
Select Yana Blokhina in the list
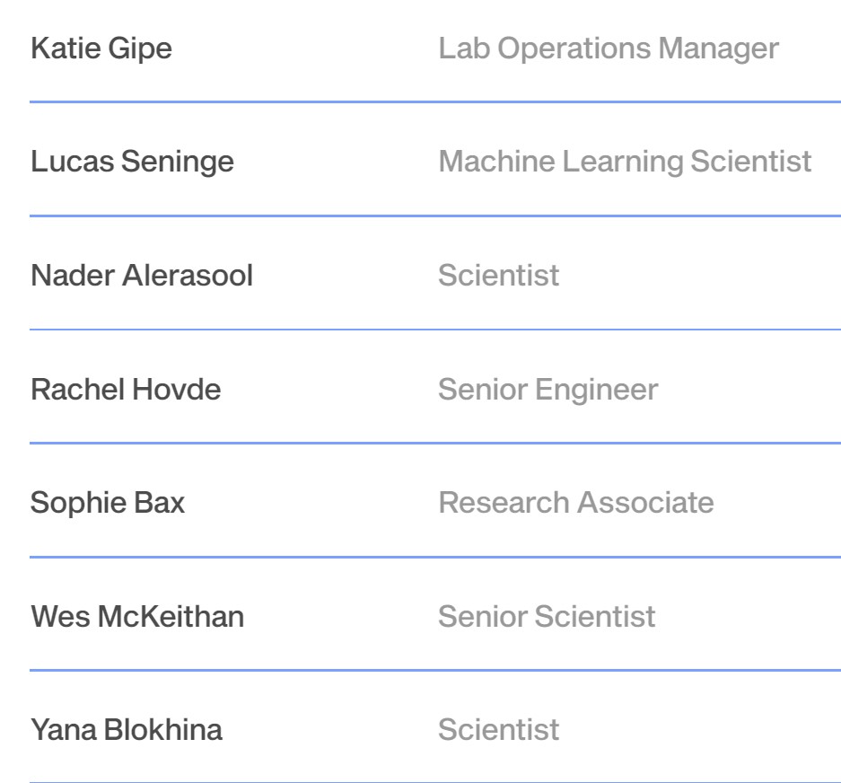(127, 730)
